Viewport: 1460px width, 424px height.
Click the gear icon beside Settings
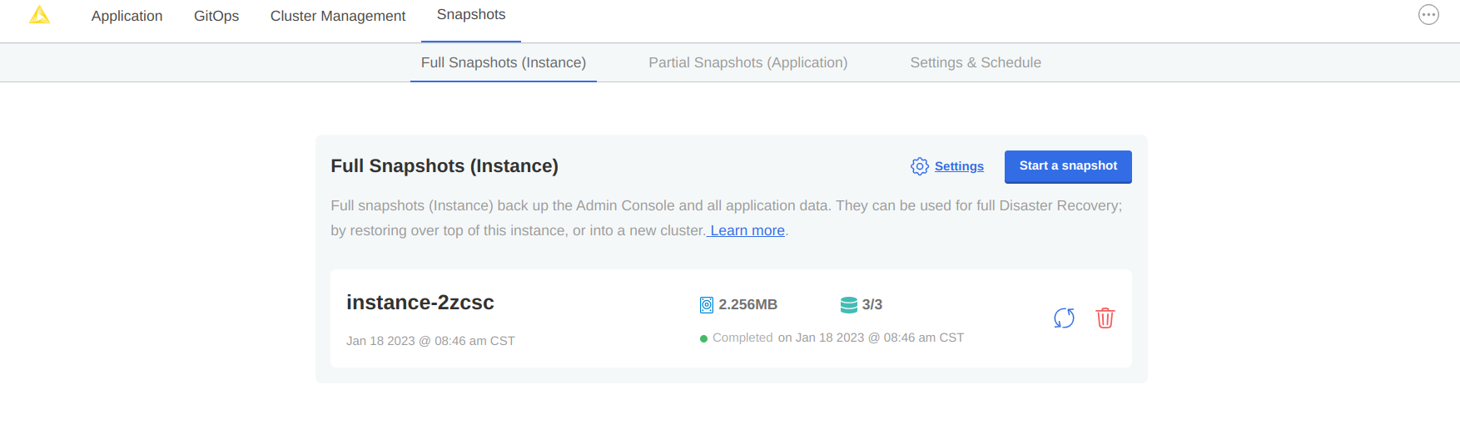coord(919,166)
